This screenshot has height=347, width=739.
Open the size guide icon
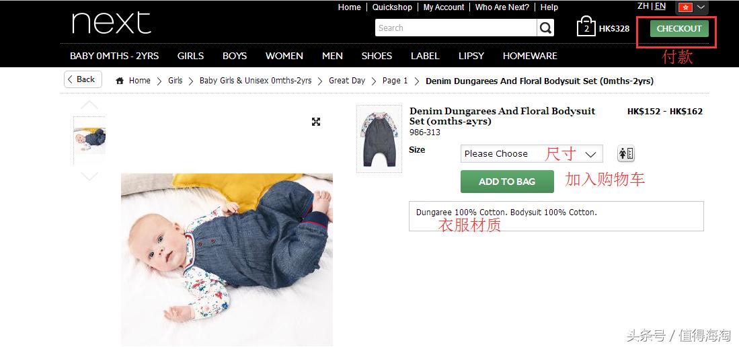pyautogui.click(x=626, y=154)
